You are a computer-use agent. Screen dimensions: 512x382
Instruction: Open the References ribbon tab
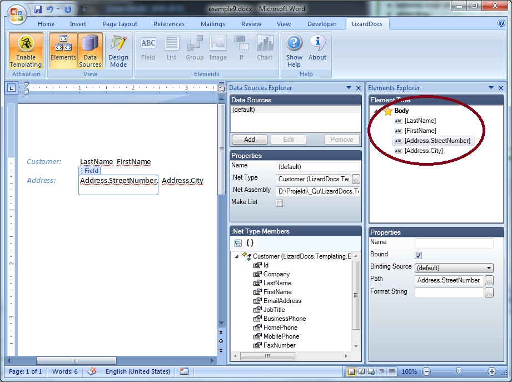pyautogui.click(x=169, y=24)
